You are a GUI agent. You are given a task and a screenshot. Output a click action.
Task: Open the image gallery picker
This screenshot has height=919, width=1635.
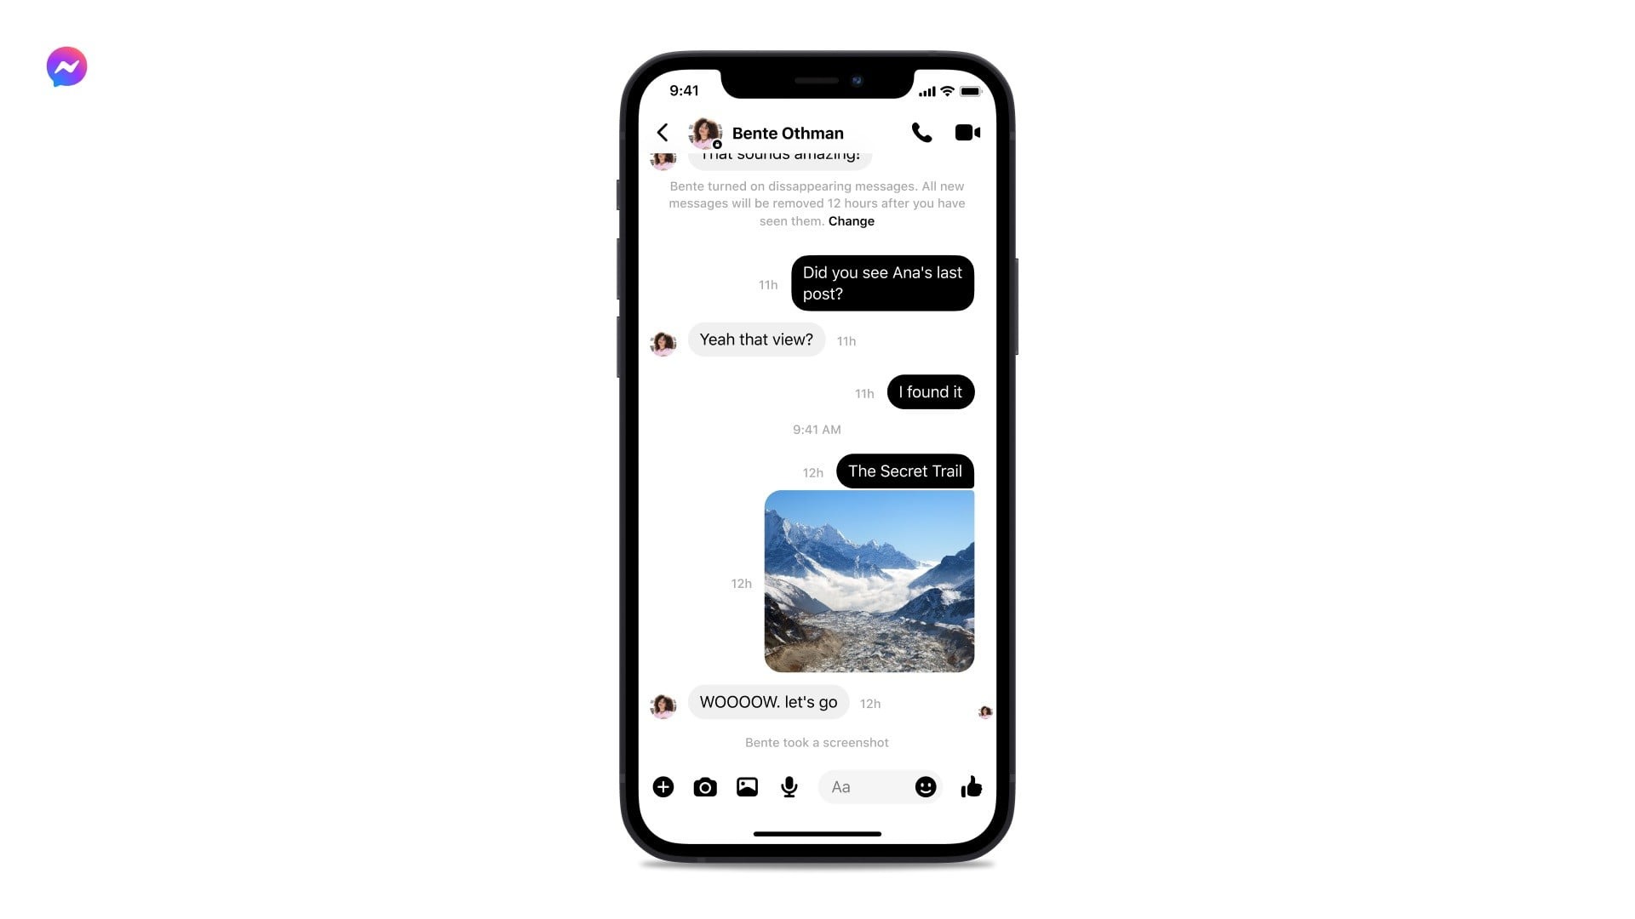[747, 785]
